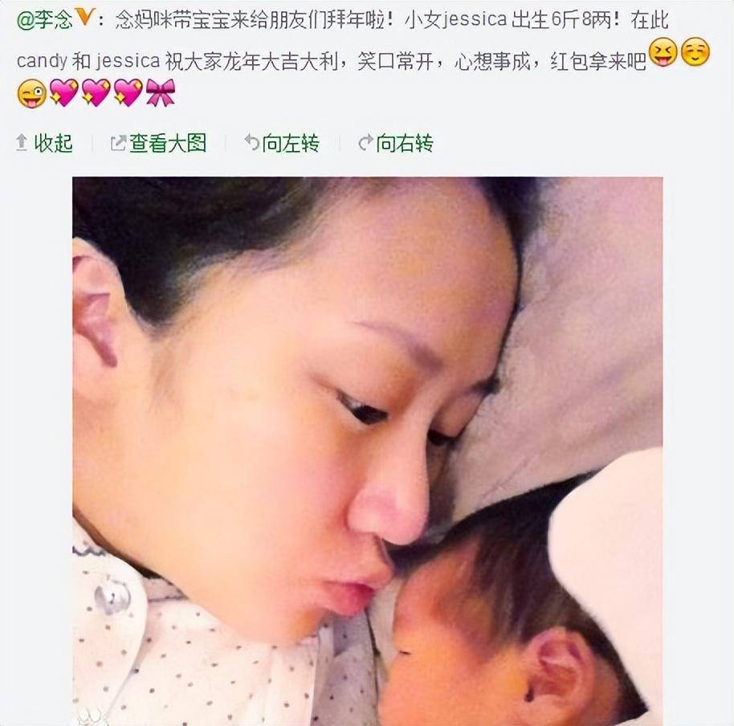Click the orange verified V badge
The width and height of the screenshot is (734, 726).
84,16
